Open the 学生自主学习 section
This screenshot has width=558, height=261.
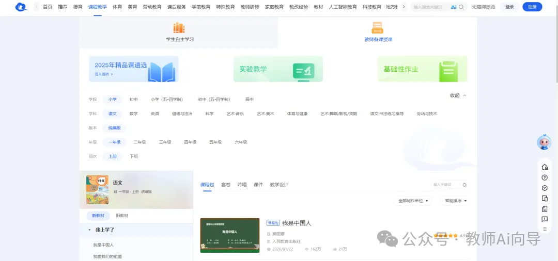tap(180, 32)
